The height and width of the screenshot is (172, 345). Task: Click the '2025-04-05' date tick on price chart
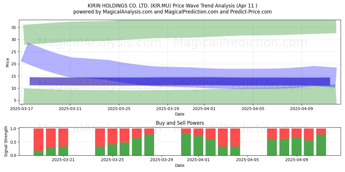click(x=253, y=109)
